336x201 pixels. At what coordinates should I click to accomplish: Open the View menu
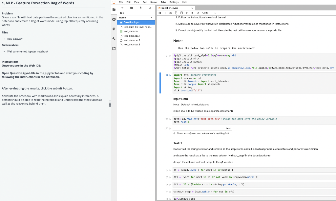(136, 2)
